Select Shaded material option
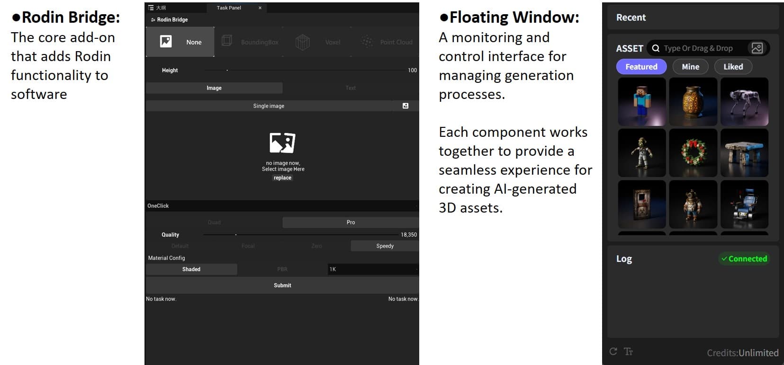The height and width of the screenshot is (365, 784). point(191,269)
